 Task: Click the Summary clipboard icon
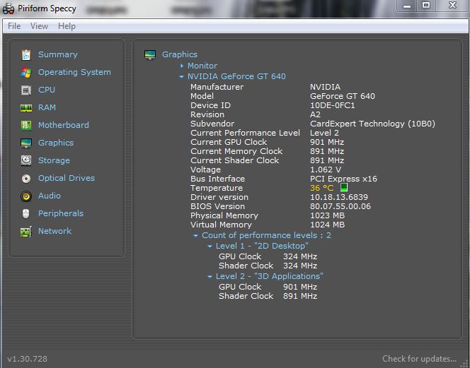click(26, 55)
